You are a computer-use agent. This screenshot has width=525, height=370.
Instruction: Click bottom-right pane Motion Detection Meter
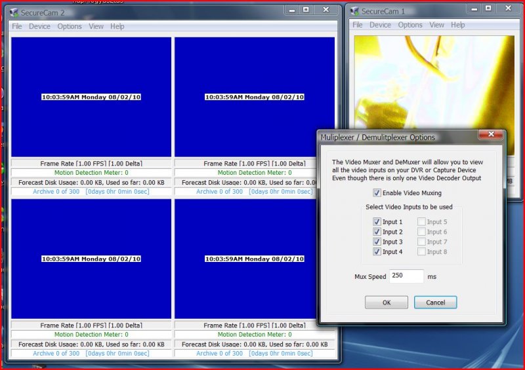click(255, 335)
